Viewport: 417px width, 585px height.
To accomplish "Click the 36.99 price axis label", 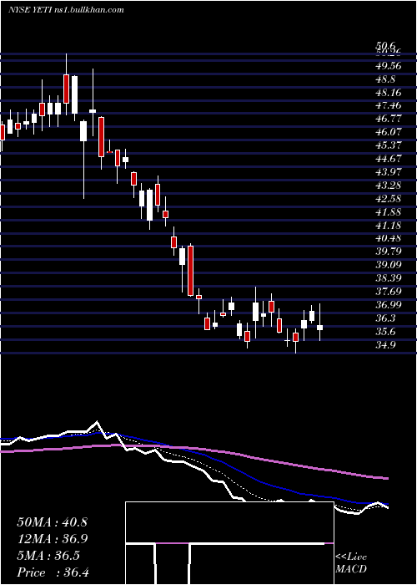I will coord(389,304).
